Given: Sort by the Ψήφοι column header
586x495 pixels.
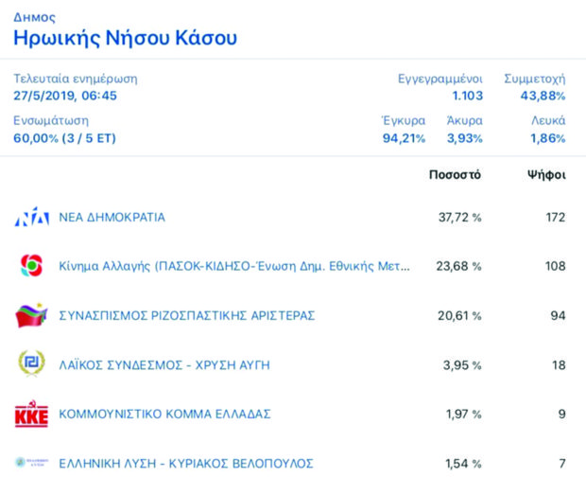Looking at the screenshot, I should [545, 175].
